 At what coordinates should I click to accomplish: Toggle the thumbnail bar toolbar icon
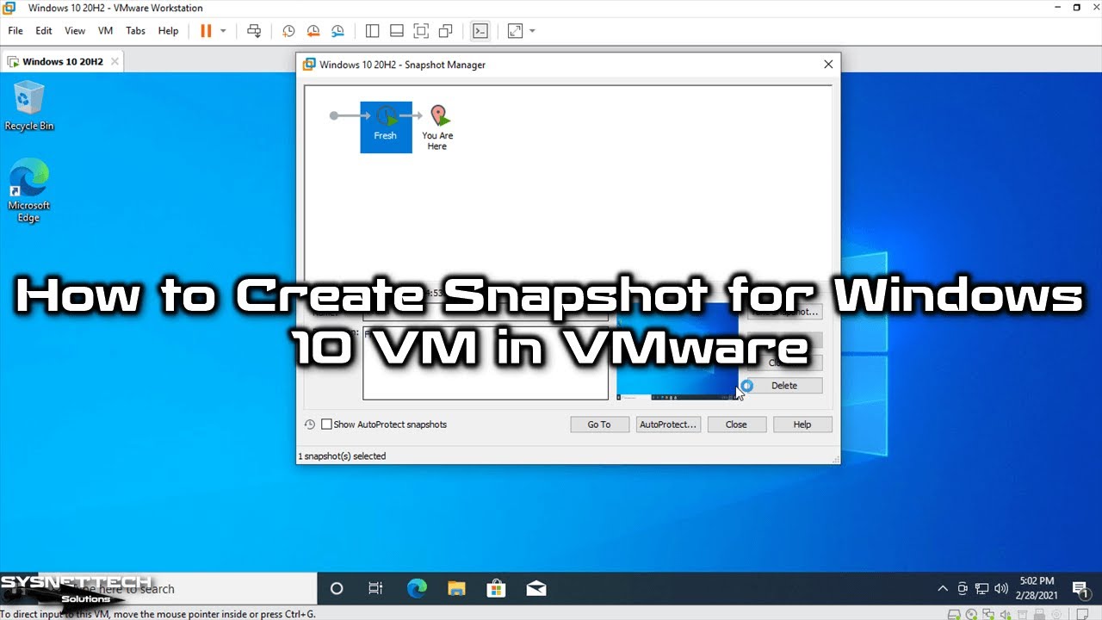pyautogui.click(x=397, y=31)
